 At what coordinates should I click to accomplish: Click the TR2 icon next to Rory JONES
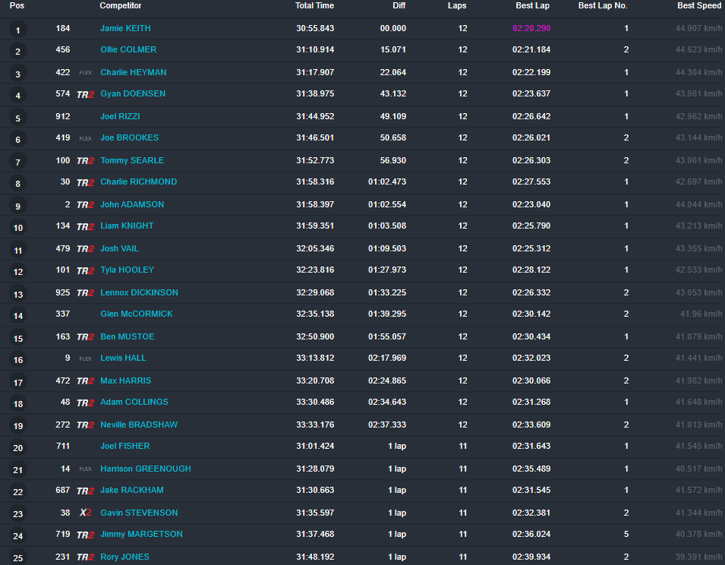(84, 557)
